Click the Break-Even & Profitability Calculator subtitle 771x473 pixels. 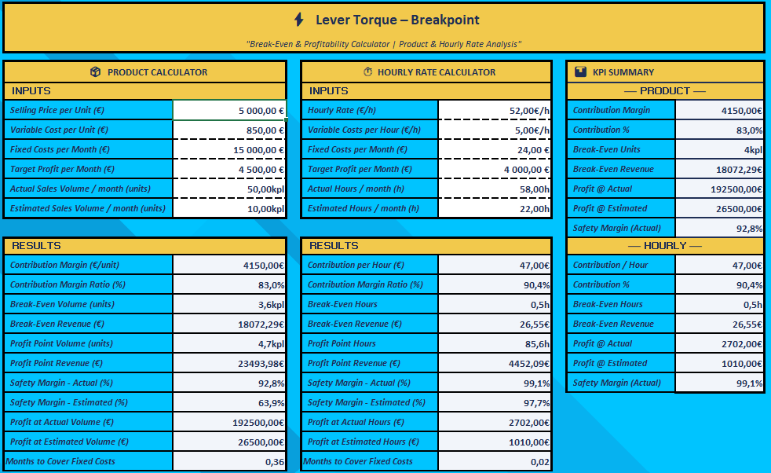coord(383,44)
